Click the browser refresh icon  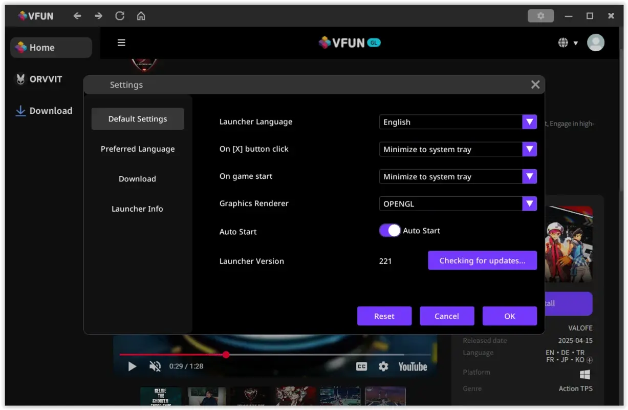[119, 16]
